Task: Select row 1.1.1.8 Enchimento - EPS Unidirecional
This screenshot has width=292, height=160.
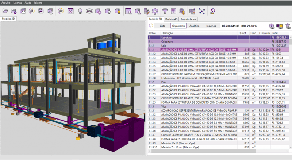Action: (218, 78)
